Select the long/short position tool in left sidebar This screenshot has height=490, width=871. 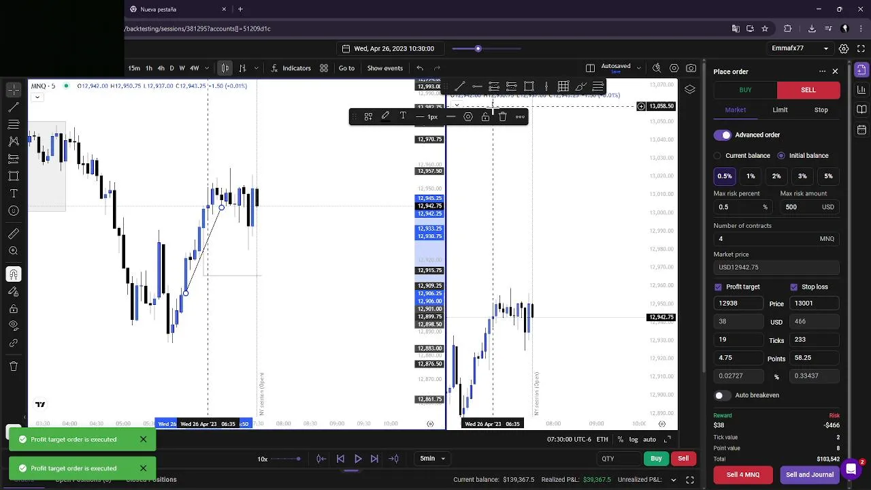pos(14,159)
